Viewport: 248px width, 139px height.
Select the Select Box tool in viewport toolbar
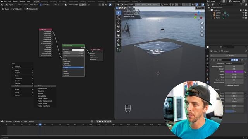point(119,13)
